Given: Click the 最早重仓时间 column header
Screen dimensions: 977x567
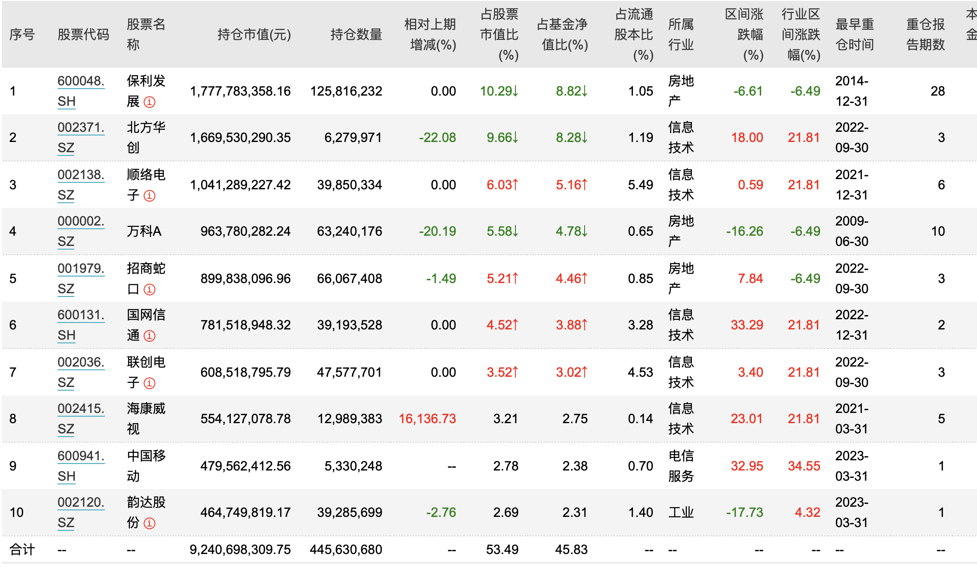Looking at the screenshot, I should click(x=855, y=34).
